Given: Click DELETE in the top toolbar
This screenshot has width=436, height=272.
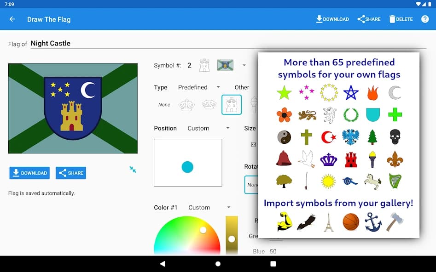Looking at the screenshot, I should click(400, 19).
